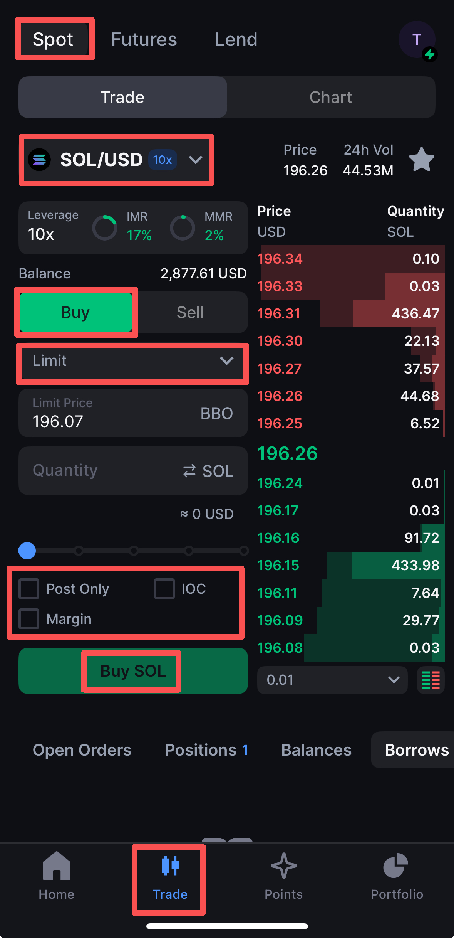Open the profile avatar icon
The height and width of the screenshot is (938, 454).
pos(417,39)
